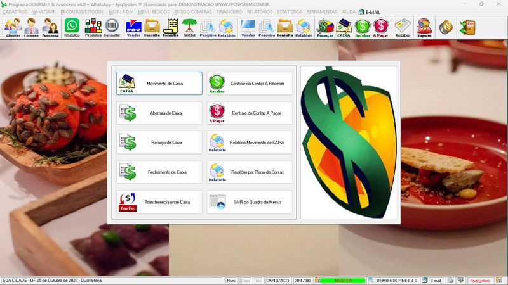Viewport: 508px width, 285px height.
Task: Click the Fechamento de Caixa button
Action: pyautogui.click(x=159, y=172)
